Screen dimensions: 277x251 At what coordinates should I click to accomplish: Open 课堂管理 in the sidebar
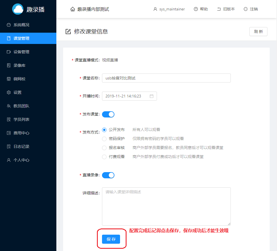[28, 38]
